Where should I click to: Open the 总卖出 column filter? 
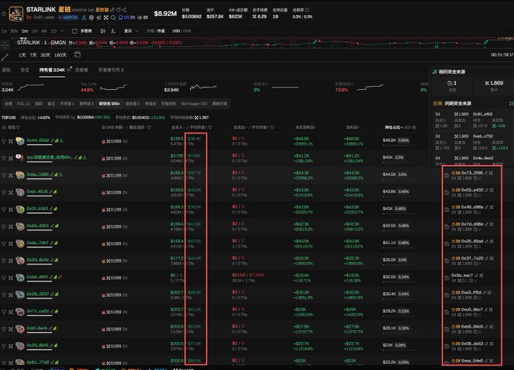[x=272, y=127]
